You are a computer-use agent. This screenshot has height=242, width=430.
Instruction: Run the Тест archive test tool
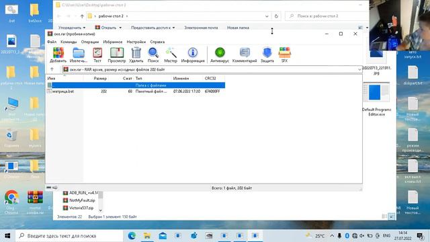pos(97,54)
